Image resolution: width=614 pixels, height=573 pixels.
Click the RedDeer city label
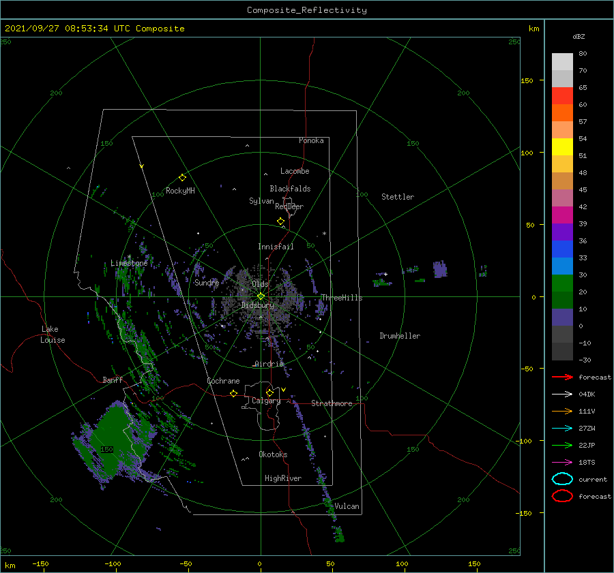point(289,206)
